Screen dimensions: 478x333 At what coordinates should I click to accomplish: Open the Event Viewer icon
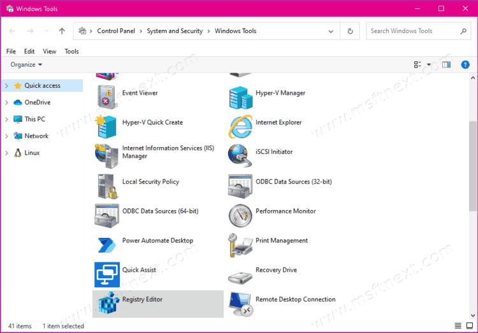106,97
